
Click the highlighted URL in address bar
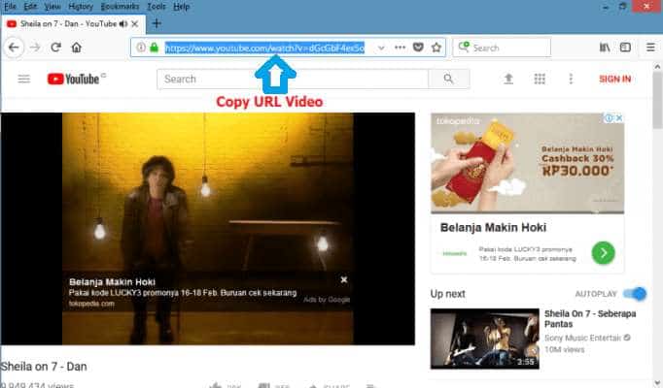(x=264, y=48)
